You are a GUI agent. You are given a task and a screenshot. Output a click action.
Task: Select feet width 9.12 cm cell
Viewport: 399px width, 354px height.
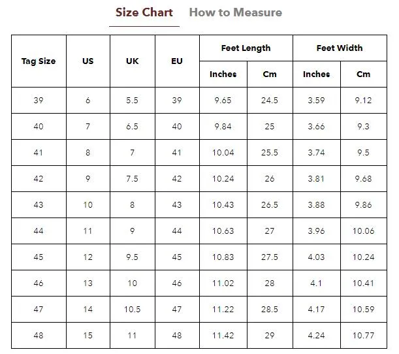pos(364,101)
